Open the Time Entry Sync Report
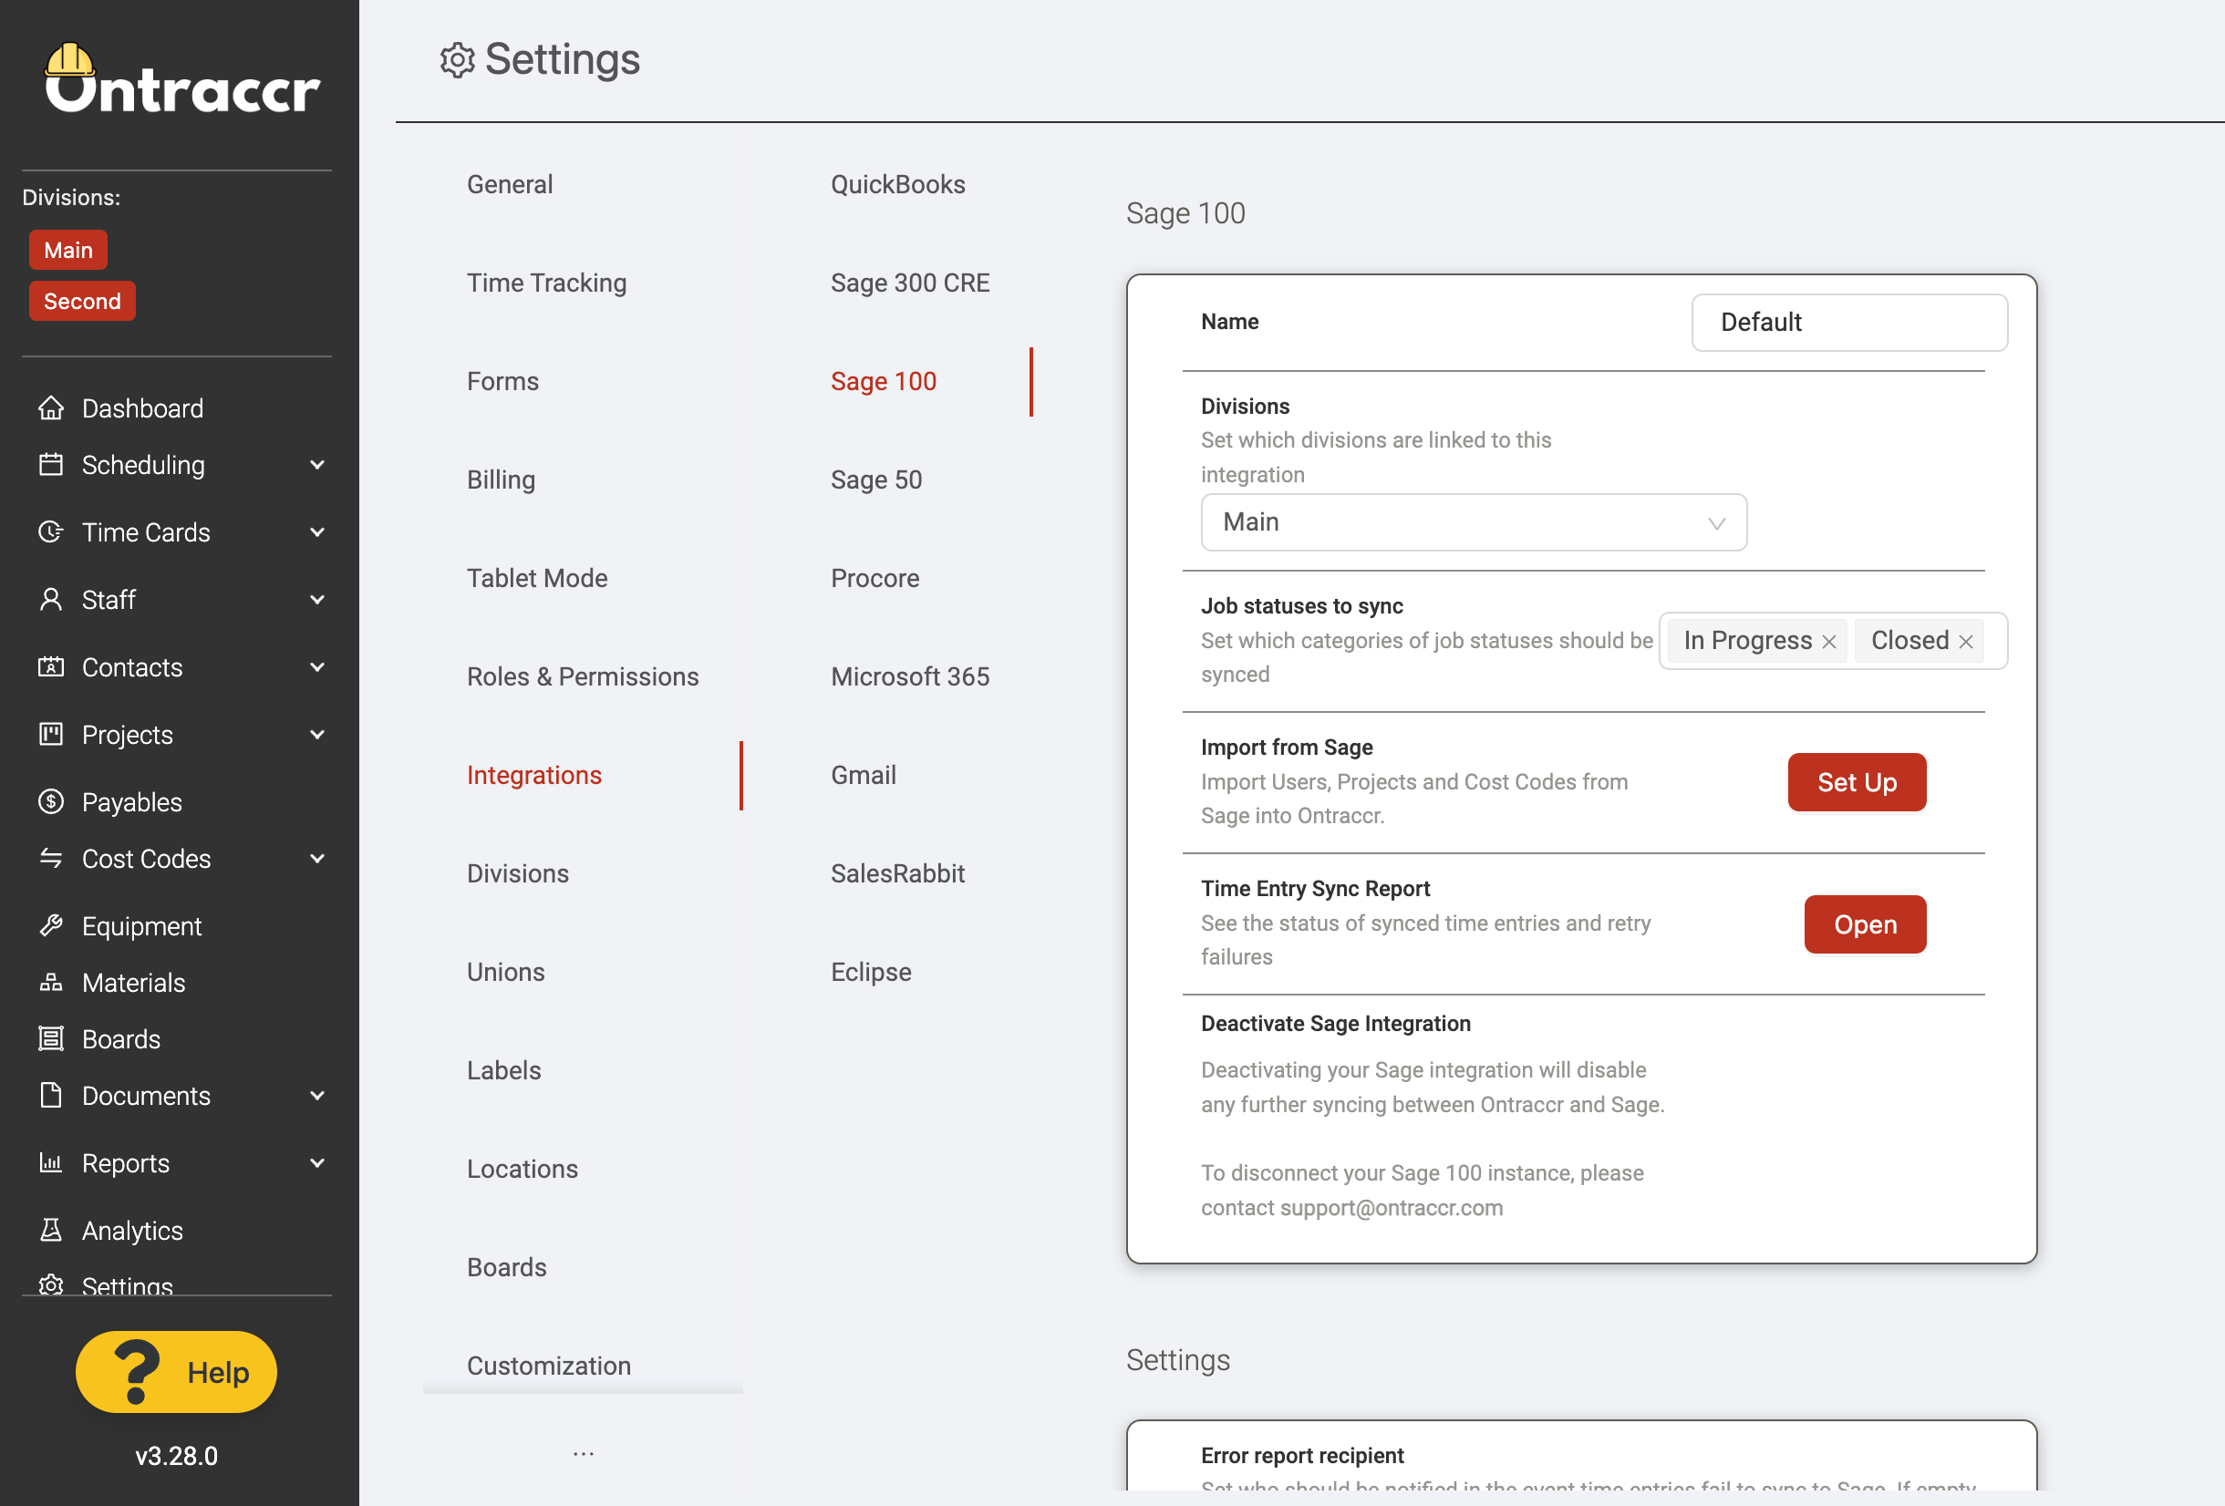 point(1866,923)
